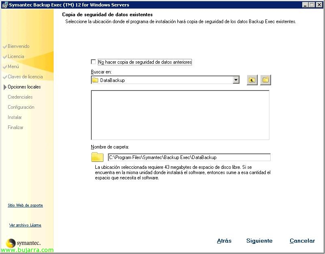Select the Claves de licencia step
The image size is (325, 254).
(x=25, y=77)
